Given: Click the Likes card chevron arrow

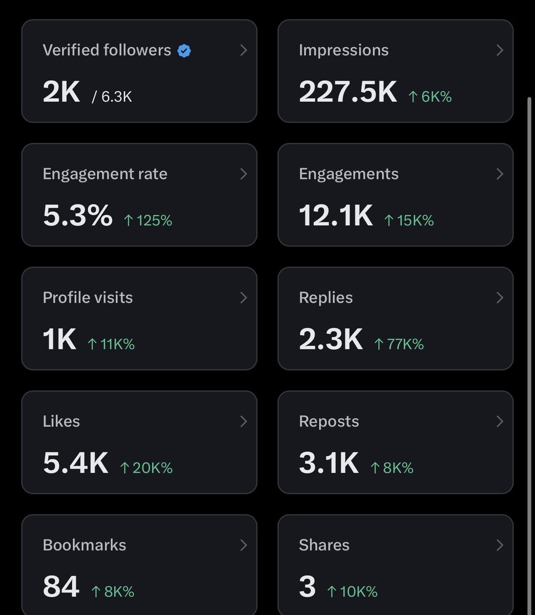Looking at the screenshot, I should pyautogui.click(x=243, y=421).
